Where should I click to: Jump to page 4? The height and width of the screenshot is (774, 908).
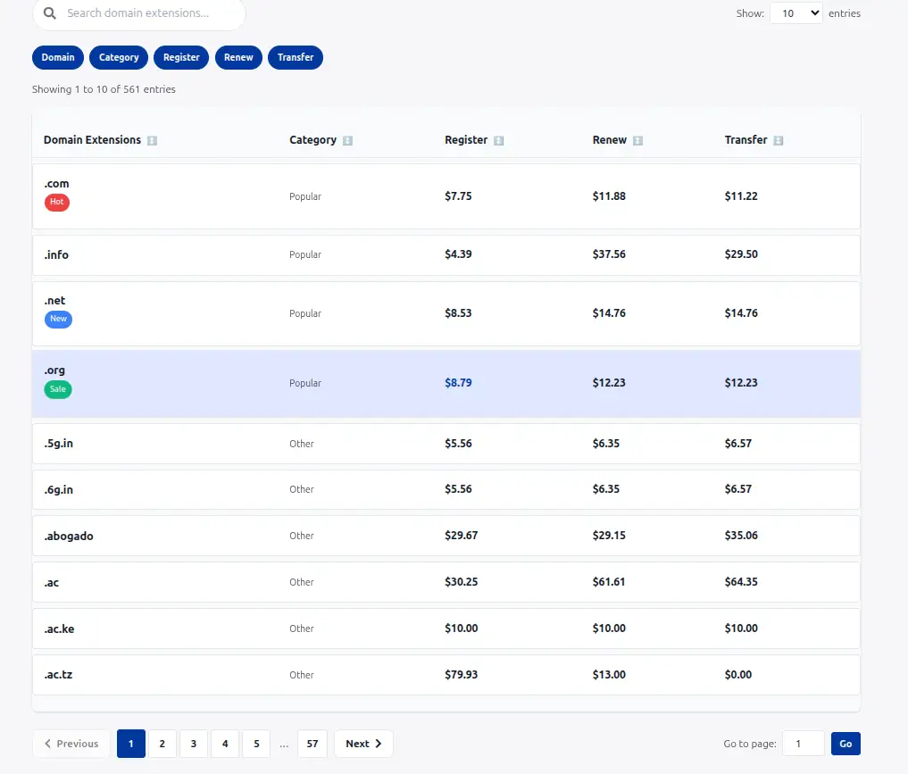pos(225,744)
